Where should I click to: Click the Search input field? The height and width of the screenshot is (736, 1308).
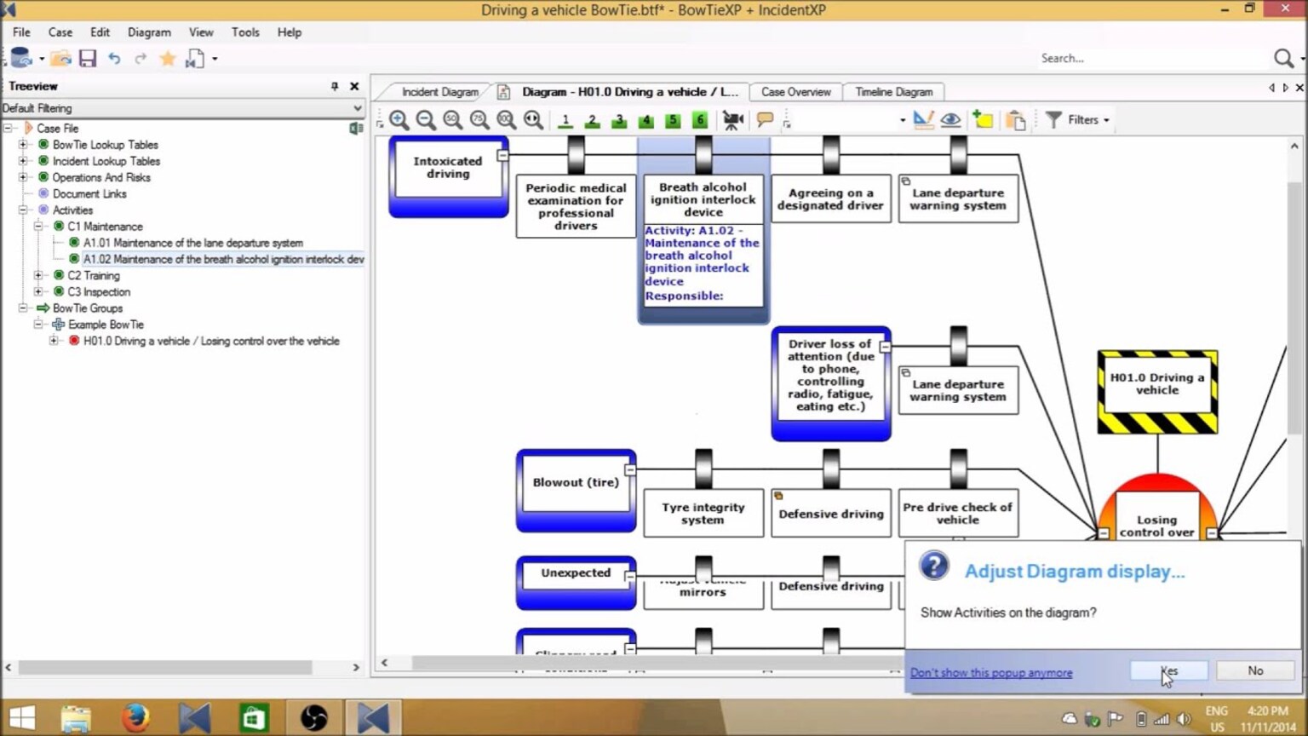(x=1150, y=58)
